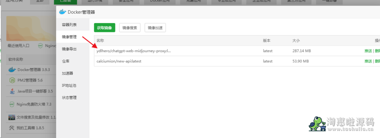Click 推送 for ydlhero chatgpt-web-midjourney-proxy image
This screenshot has height=138, width=380.
coord(368,51)
